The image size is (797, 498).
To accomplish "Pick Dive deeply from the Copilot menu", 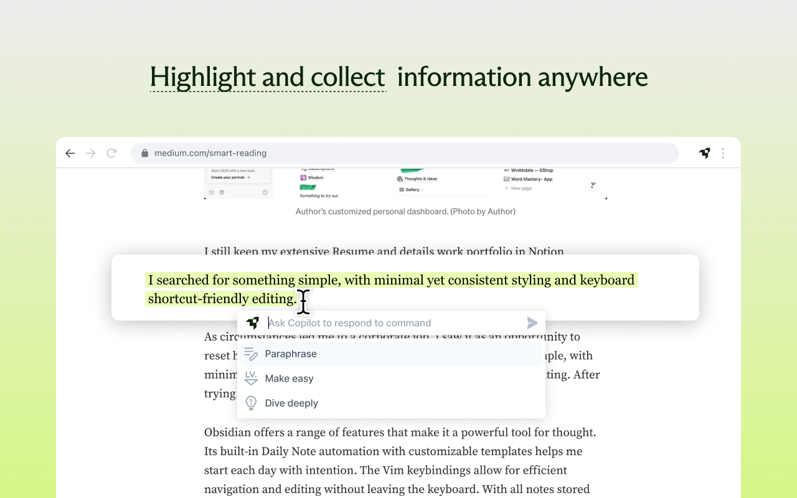I will coord(391,403).
